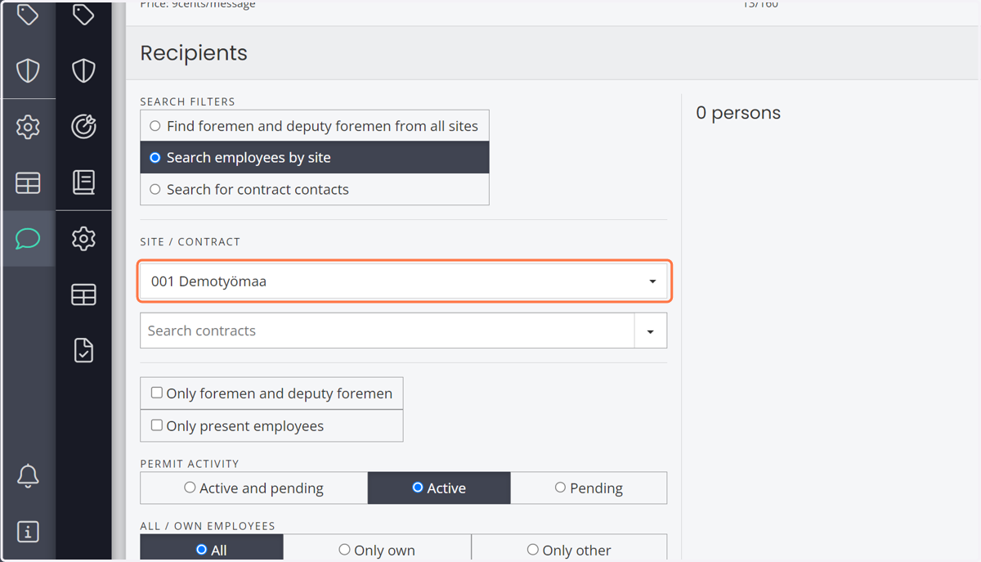Select All employees option
981x562 pixels.
tap(212, 550)
